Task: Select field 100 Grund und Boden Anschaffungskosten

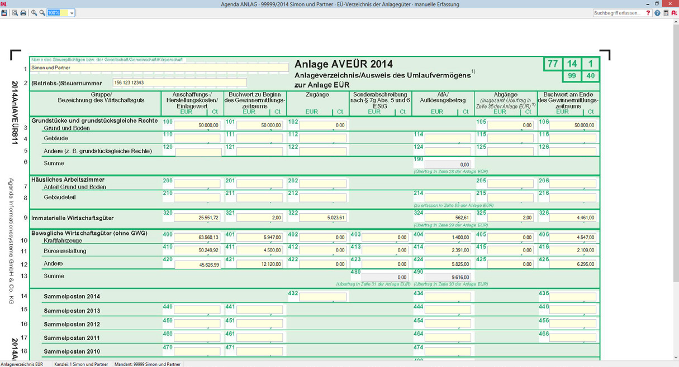Action: 197,125
